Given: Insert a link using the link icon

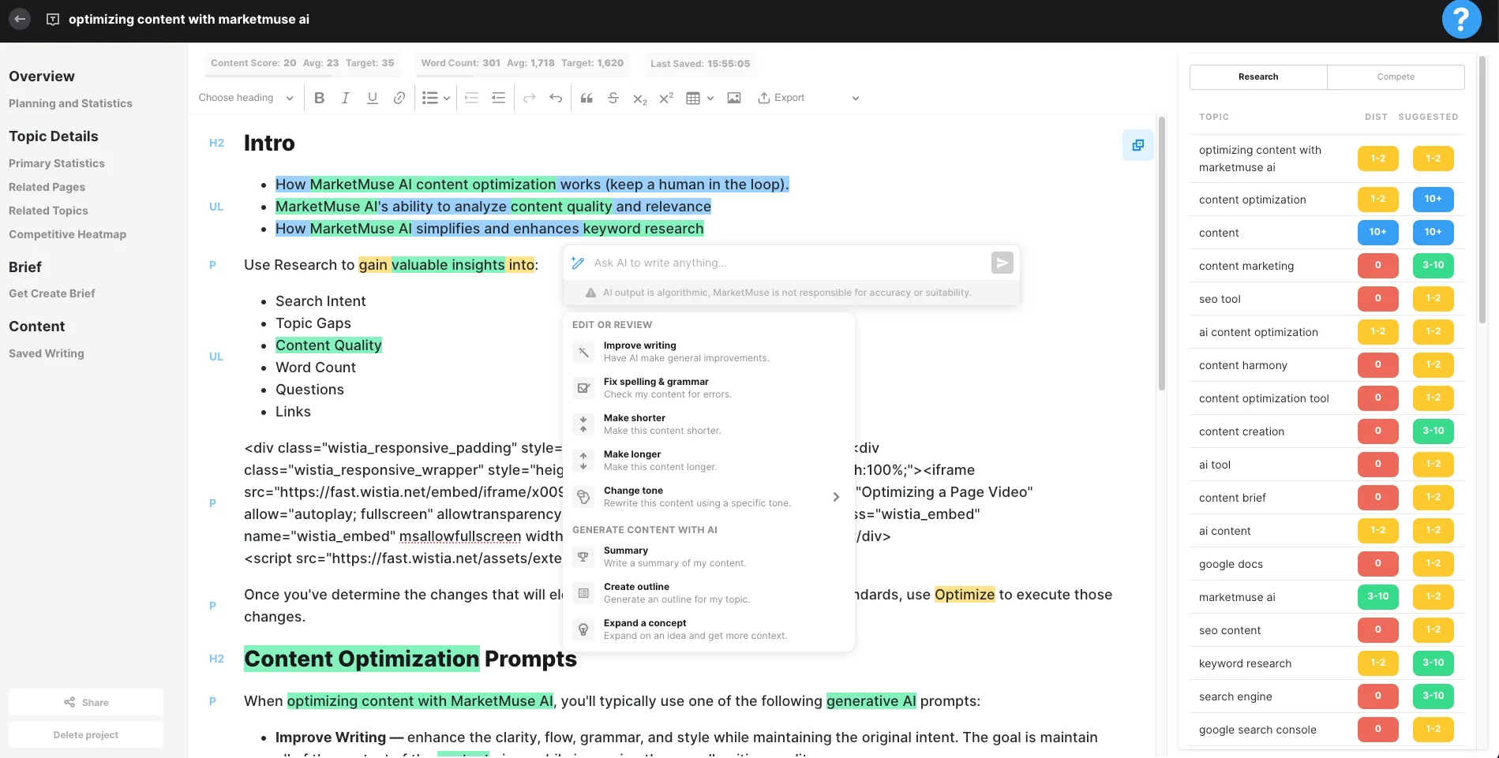Looking at the screenshot, I should coord(399,98).
